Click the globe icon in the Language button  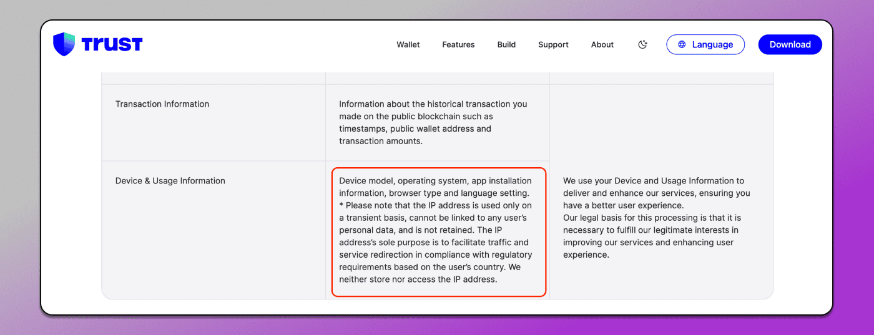click(682, 44)
